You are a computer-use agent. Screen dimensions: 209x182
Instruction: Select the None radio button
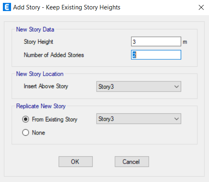point(25,133)
